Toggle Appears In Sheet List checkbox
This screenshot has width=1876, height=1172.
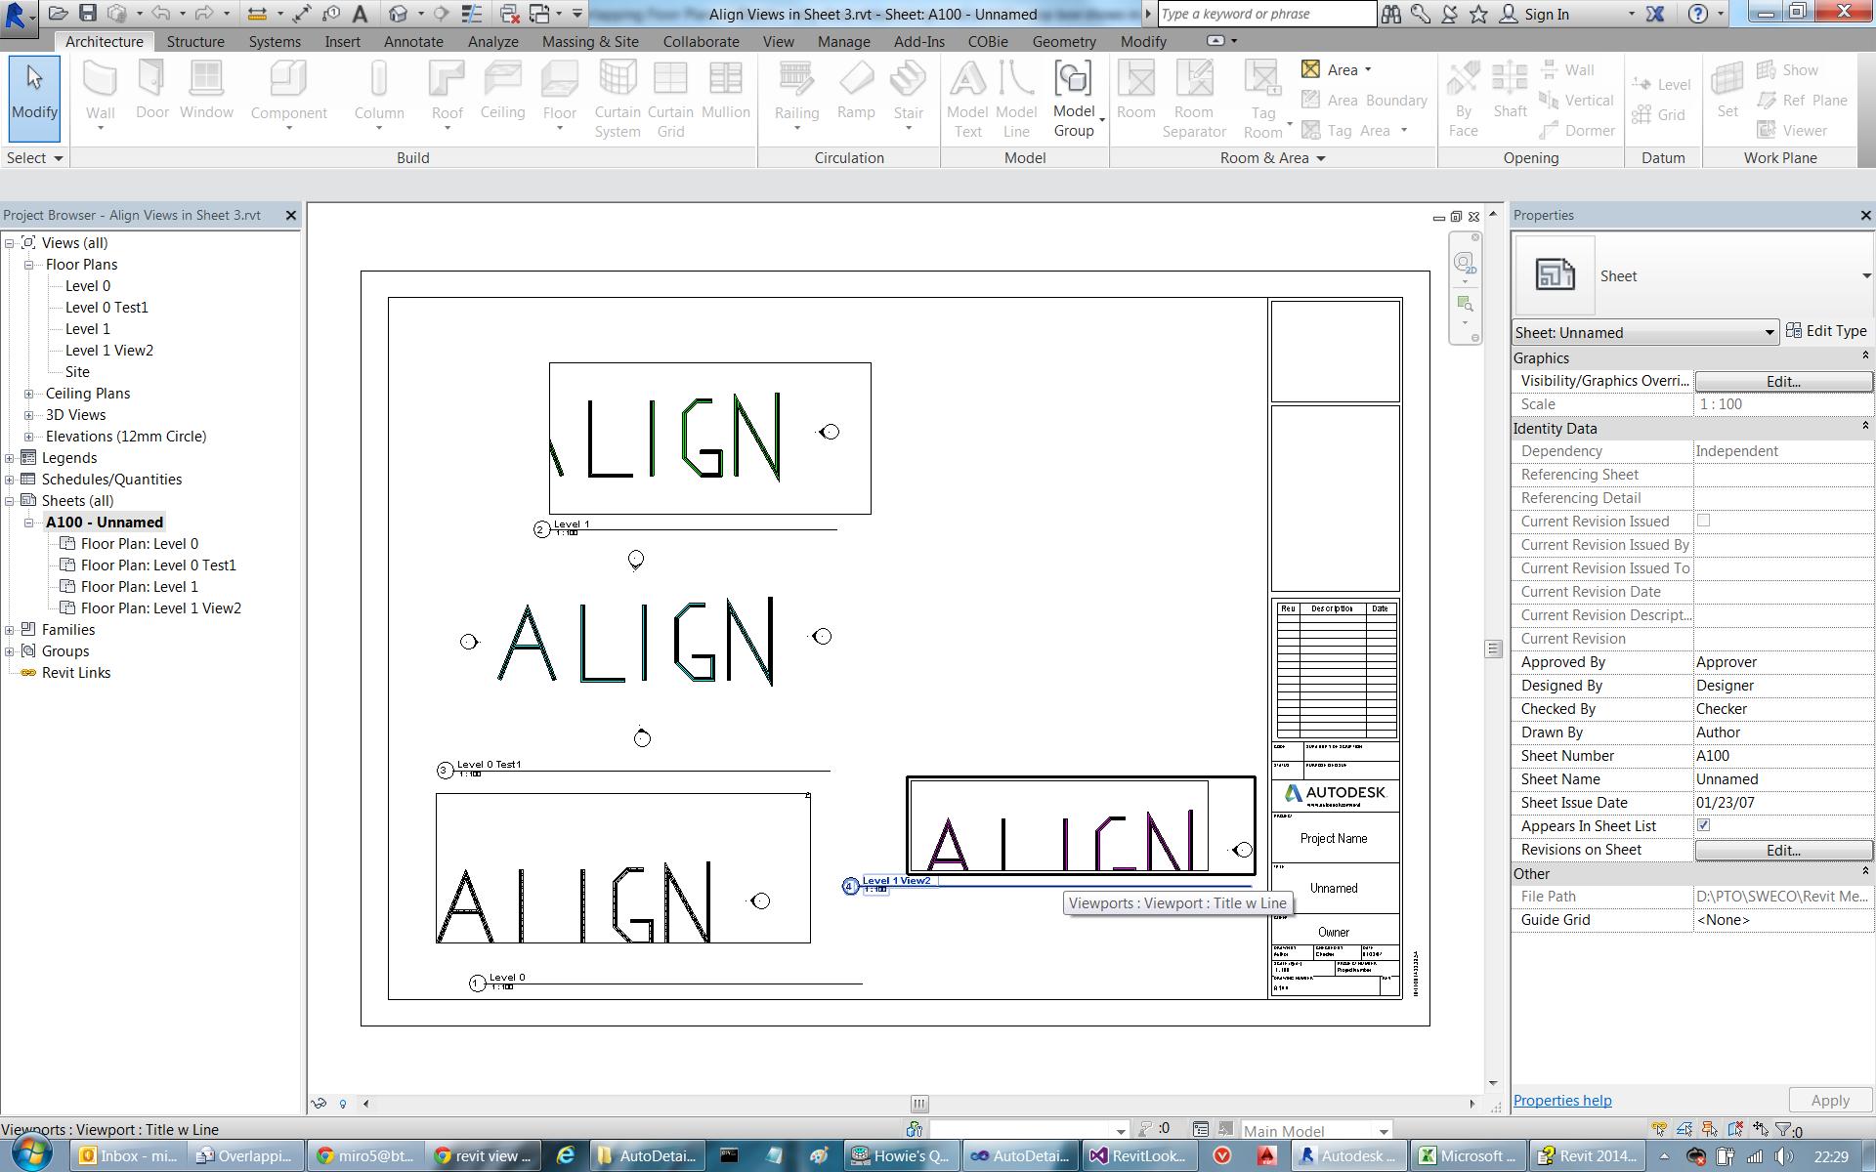coord(1703,825)
